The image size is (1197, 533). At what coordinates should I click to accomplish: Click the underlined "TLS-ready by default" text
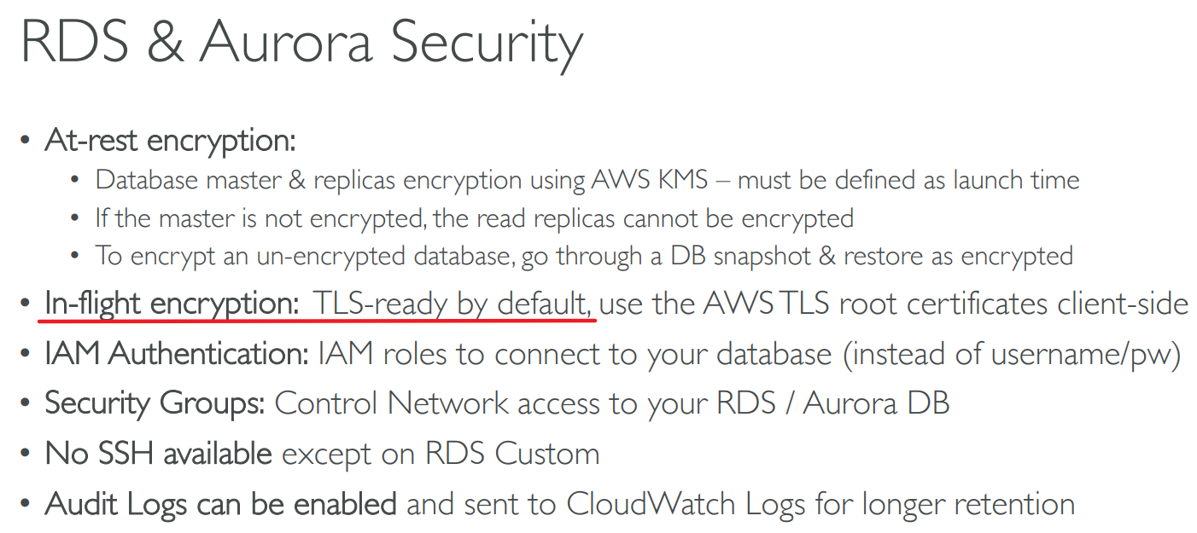tap(452, 304)
